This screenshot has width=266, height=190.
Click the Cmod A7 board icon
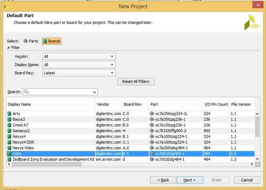9,125
